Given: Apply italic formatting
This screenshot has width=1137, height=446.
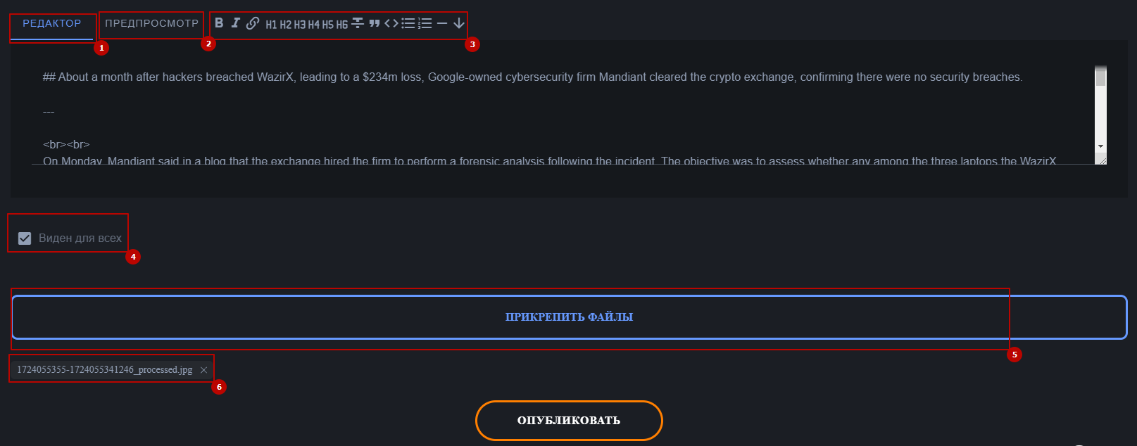Looking at the screenshot, I should (x=235, y=23).
